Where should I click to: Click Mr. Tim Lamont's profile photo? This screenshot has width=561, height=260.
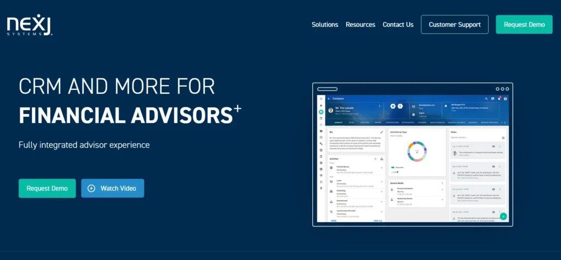coord(330,110)
